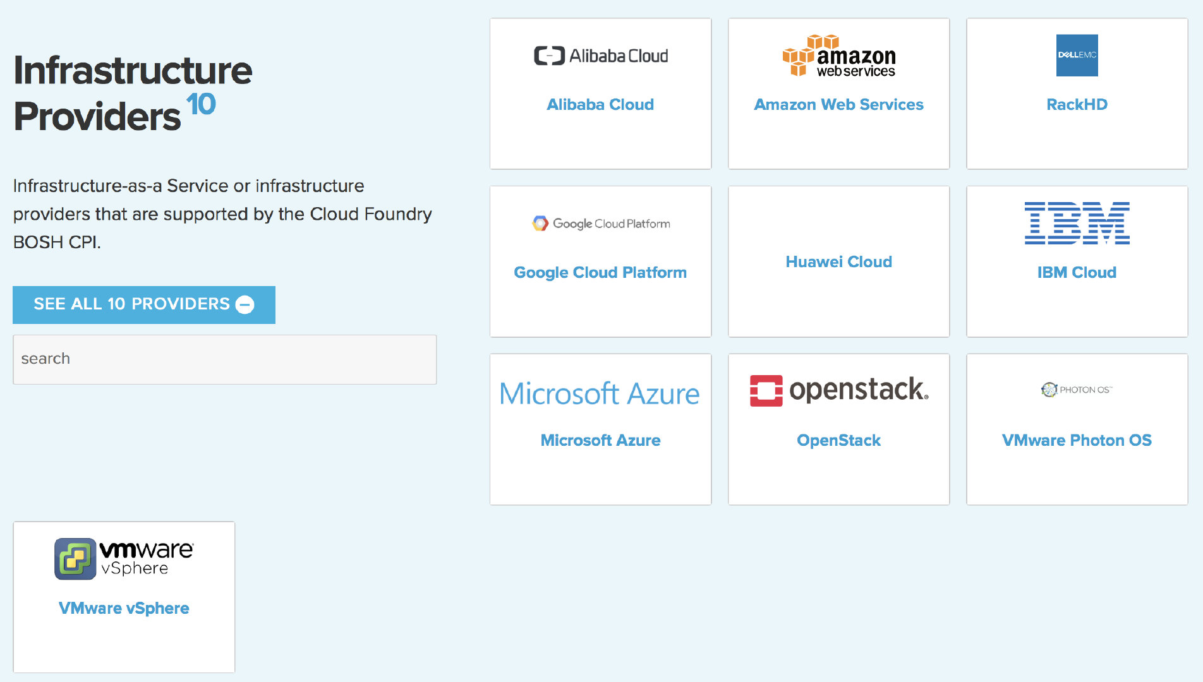Open the Google Cloud Platform text link
This screenshot has height=682, width=1203.
click(600, 273)
